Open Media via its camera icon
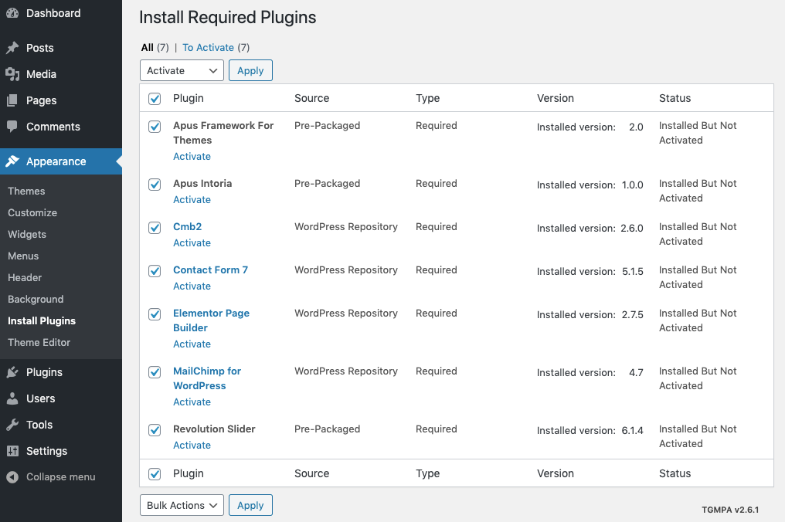The image size is (785, 522). click(12, 74)
